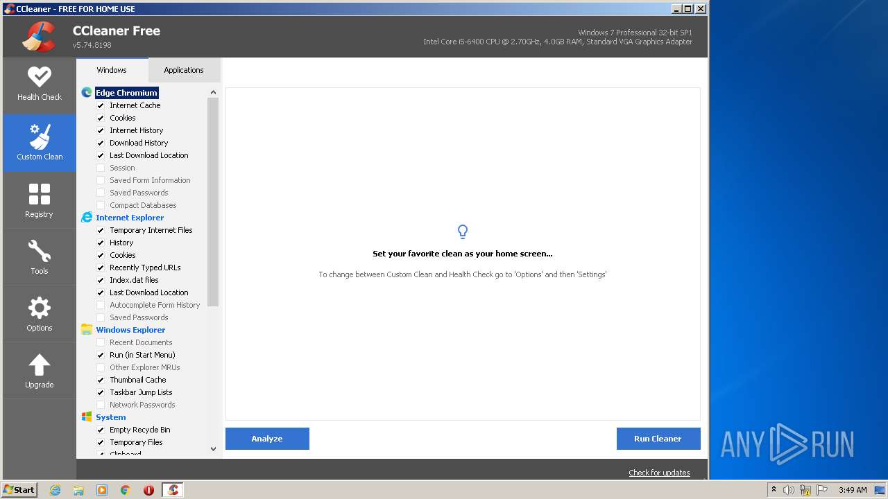Open the Options gear section

point(40,314)
